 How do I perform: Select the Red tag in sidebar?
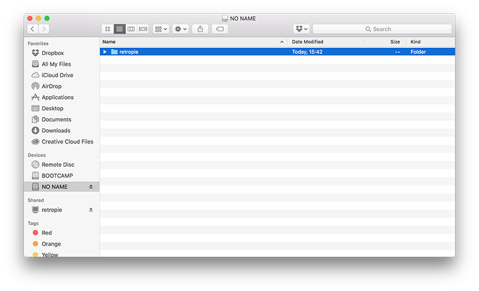point(46,232)
